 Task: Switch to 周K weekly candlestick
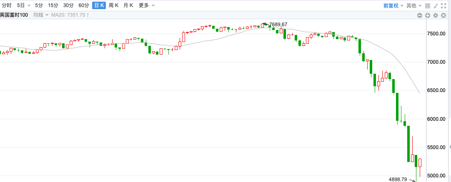[114, 5]
